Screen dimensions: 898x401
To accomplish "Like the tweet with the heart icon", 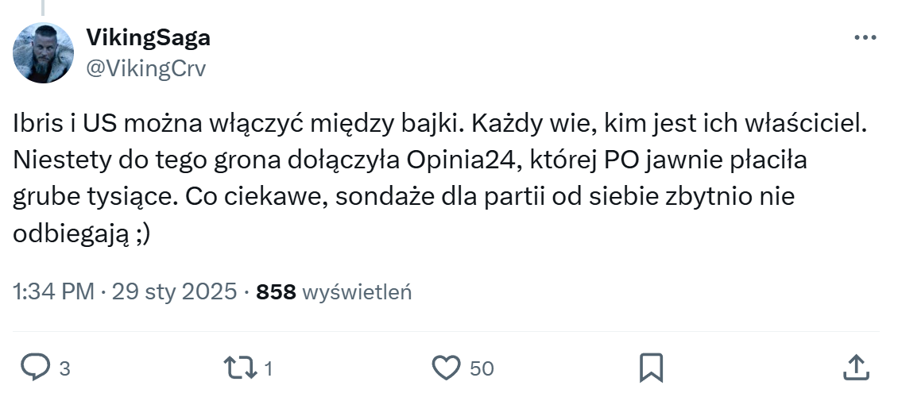I will point(447,368).
